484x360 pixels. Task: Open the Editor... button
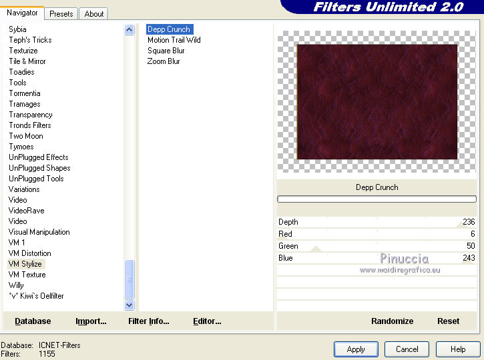click(207, 321)
